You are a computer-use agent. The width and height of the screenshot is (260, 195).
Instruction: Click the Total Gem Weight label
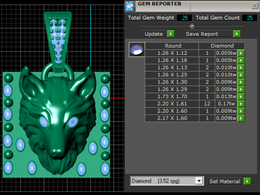tap(151, 18)
